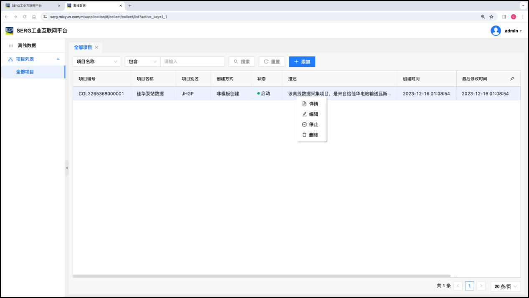Open the 项目名称 field dropdown
This screenshot has height=298, width=529.
[97, 62]
